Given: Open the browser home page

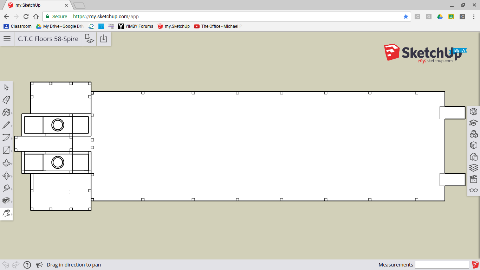Looking at the screenshot, I should pos(35,17).
